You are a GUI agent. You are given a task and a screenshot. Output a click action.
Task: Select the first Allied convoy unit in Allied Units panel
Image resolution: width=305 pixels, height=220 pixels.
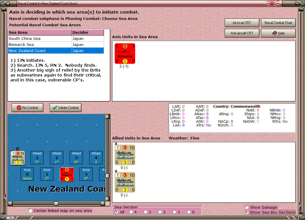click(125, 155)
